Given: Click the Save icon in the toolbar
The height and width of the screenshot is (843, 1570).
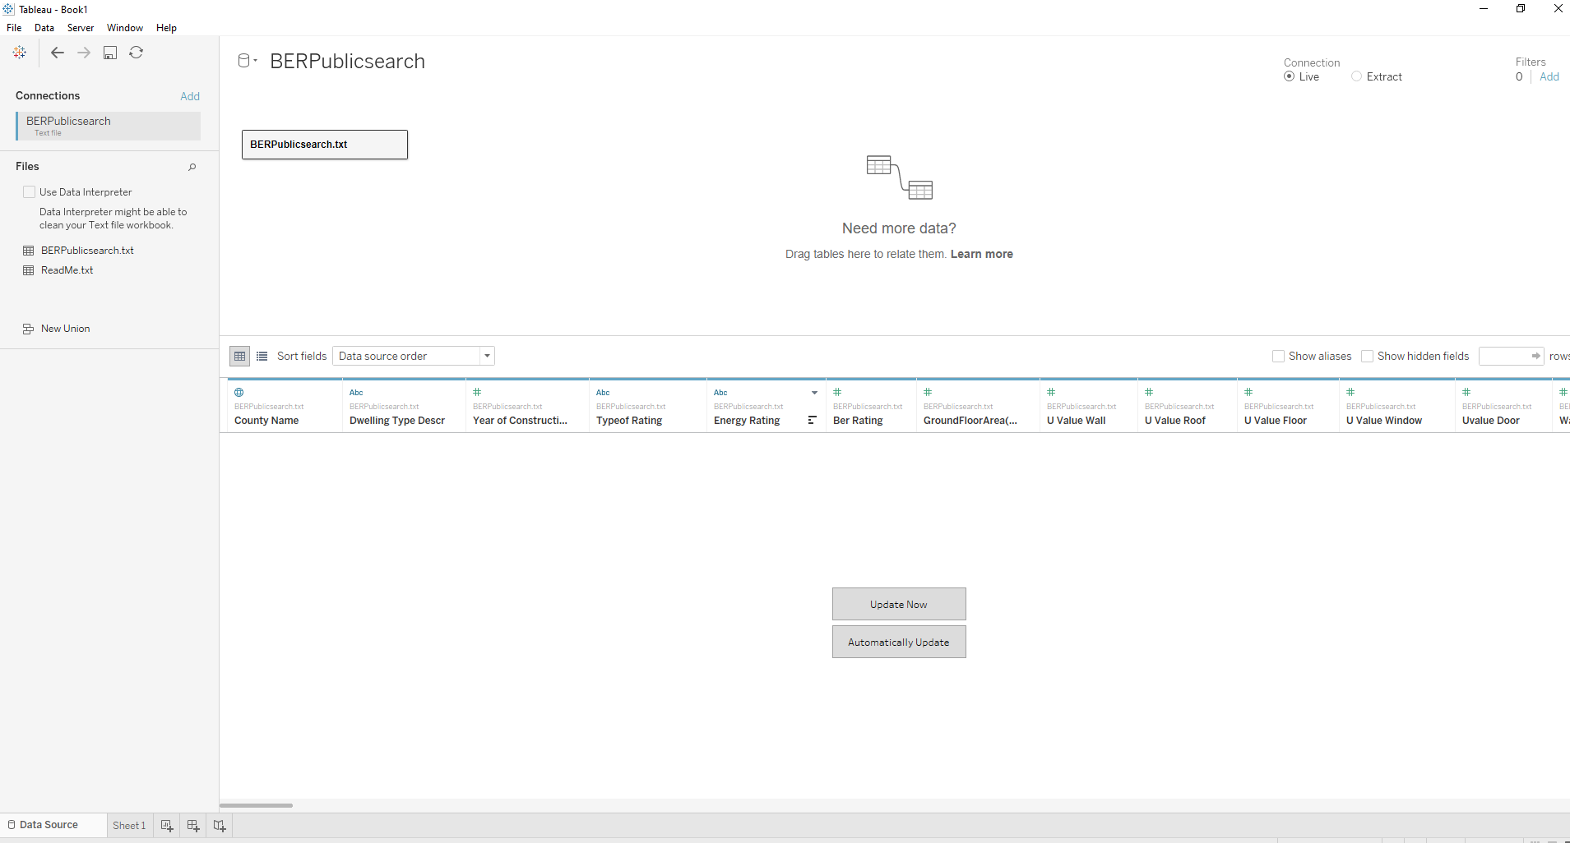Looking at the screenshot, I should [x=110, y=53].
